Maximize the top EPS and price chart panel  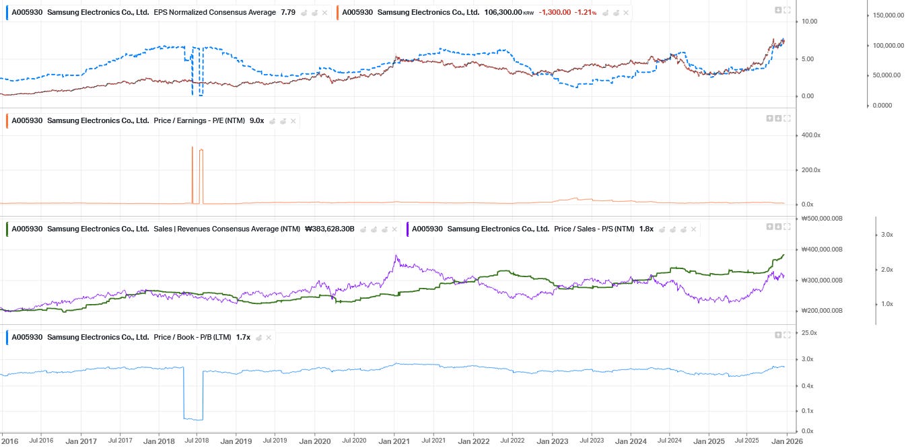click(x=787, y=10)
